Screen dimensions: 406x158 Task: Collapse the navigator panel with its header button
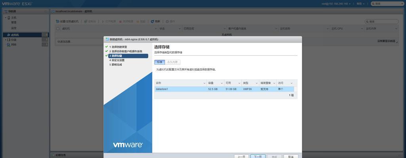pyautogui.click(x=46, y=11)
